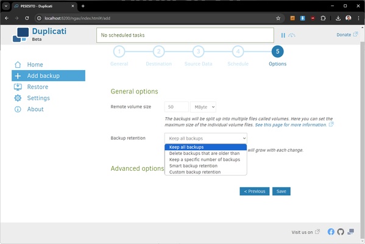Close the PESESITO - Duplicati tab
Image resolution: width=365 pixels, height=244 pixels.
73,6
